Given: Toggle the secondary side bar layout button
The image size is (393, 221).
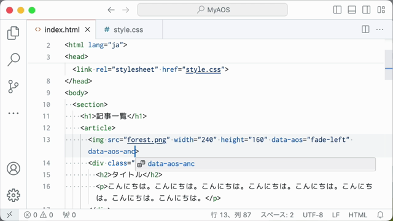Looking at the screenshot, I should click(x=367, y=10).
